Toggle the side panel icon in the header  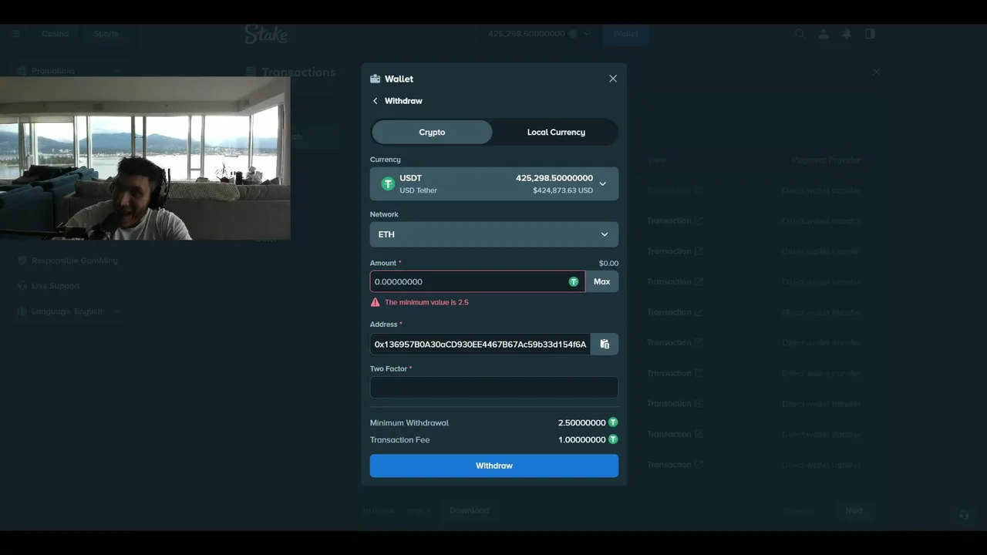coord(870,34)
